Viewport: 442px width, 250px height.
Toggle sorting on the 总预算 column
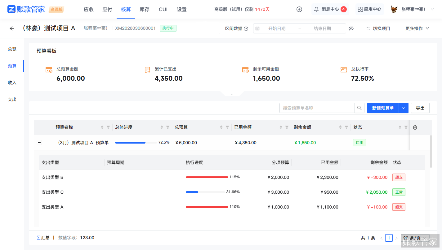pos(221,127)
